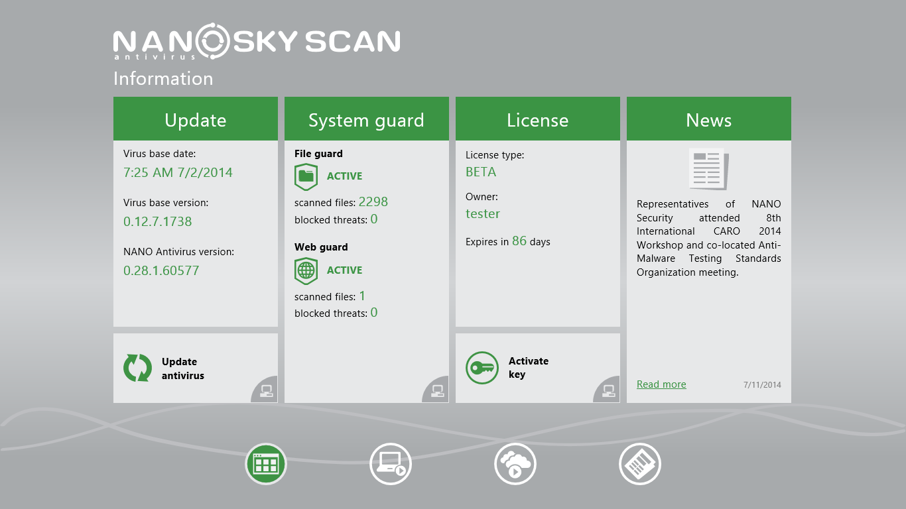Viewport: 906px width, 509px height.
Task: Toggle the File guard ACTIVE status
Action: click(344, 176)
